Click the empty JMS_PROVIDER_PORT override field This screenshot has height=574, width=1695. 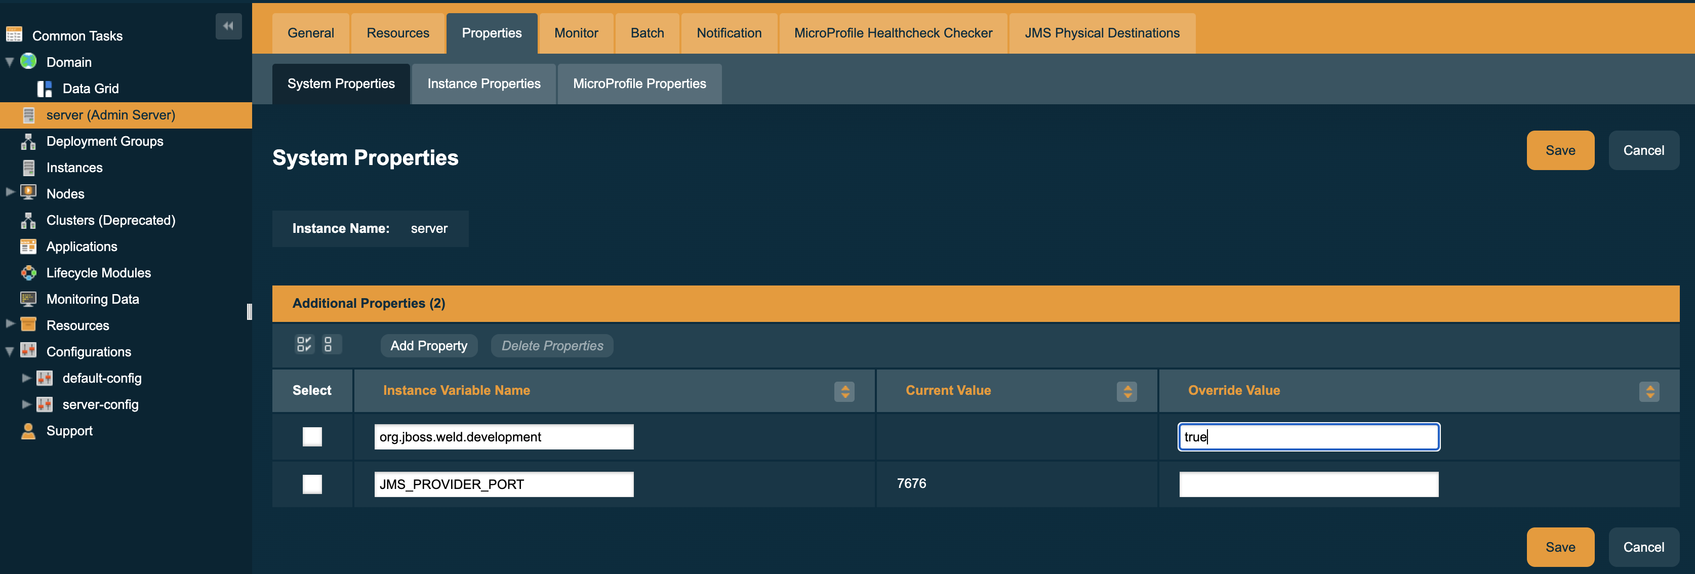tap(1308, 484)
